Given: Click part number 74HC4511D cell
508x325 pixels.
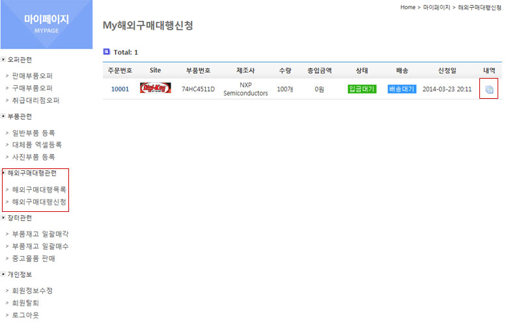Looking at the screenshot, I should (198, 89).
